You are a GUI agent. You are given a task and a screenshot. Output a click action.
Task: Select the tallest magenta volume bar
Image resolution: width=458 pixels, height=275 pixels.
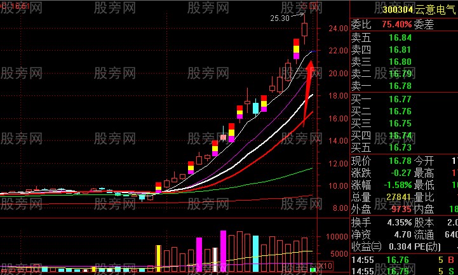click(223, 251)
